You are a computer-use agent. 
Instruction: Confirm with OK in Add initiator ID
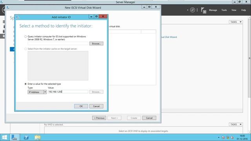click(x=81, y=106)
